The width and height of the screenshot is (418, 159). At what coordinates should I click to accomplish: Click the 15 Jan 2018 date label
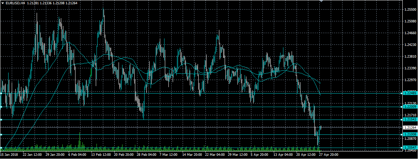click(9, 154)
